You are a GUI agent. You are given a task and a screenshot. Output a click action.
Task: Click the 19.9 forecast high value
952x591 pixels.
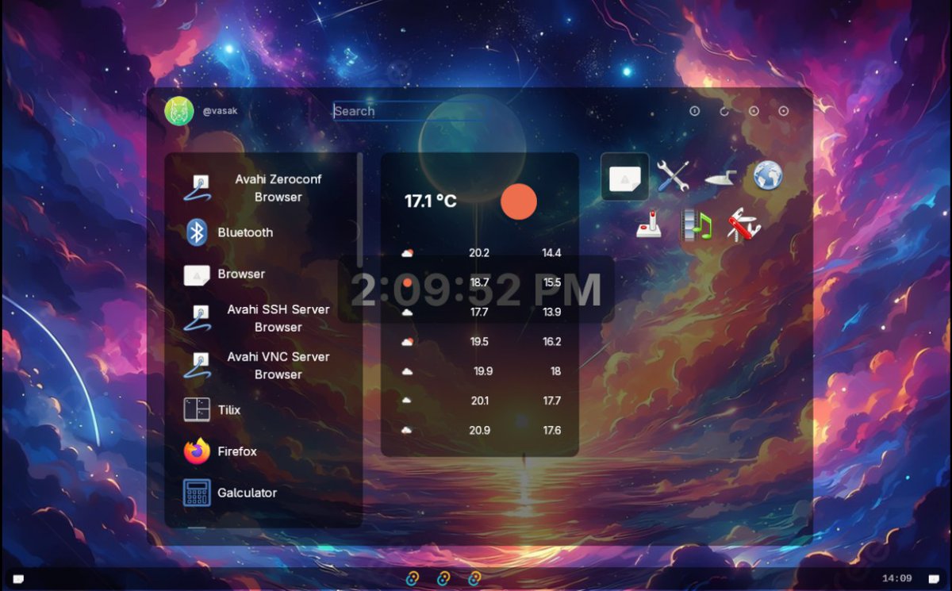483,371
